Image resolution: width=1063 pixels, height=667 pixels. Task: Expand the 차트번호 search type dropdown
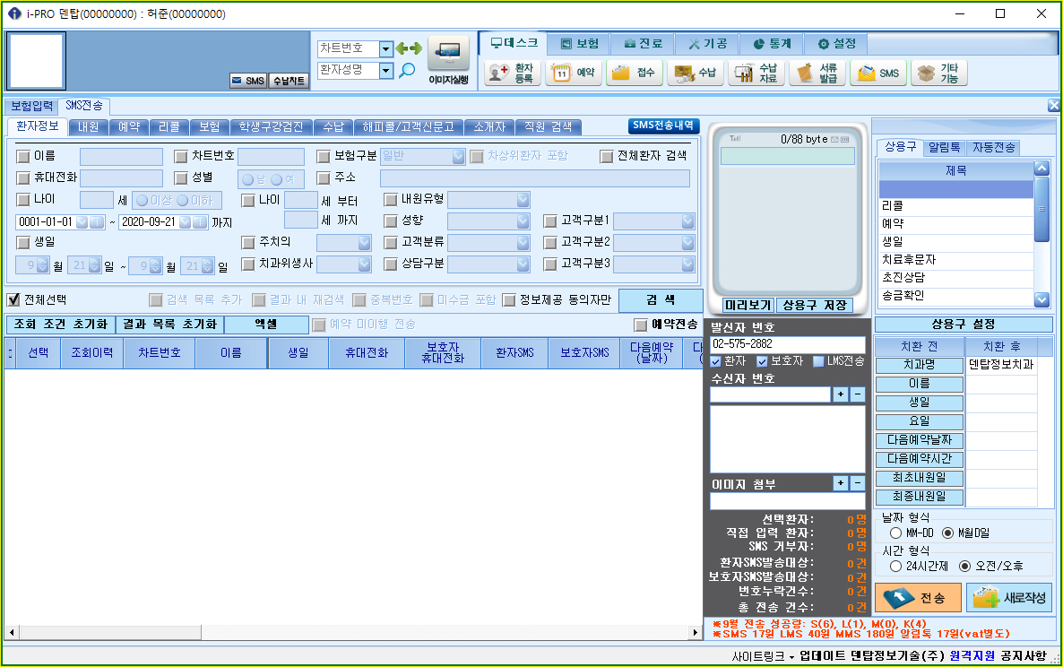pyautogui.click(x=385, y=48)
